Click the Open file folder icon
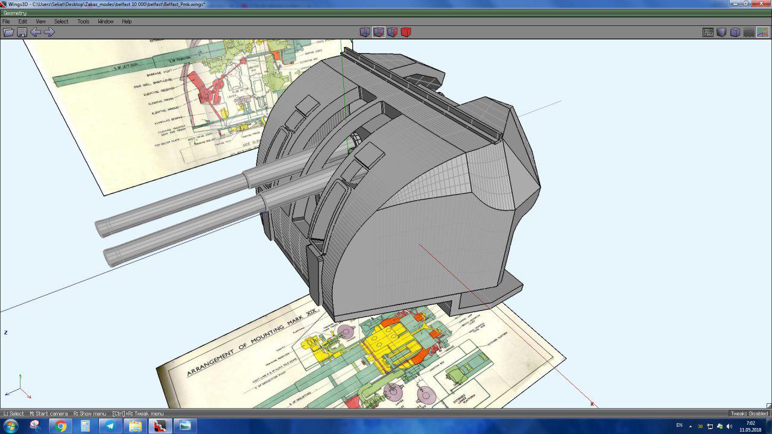772x434 pixels. tap(8, 32)
